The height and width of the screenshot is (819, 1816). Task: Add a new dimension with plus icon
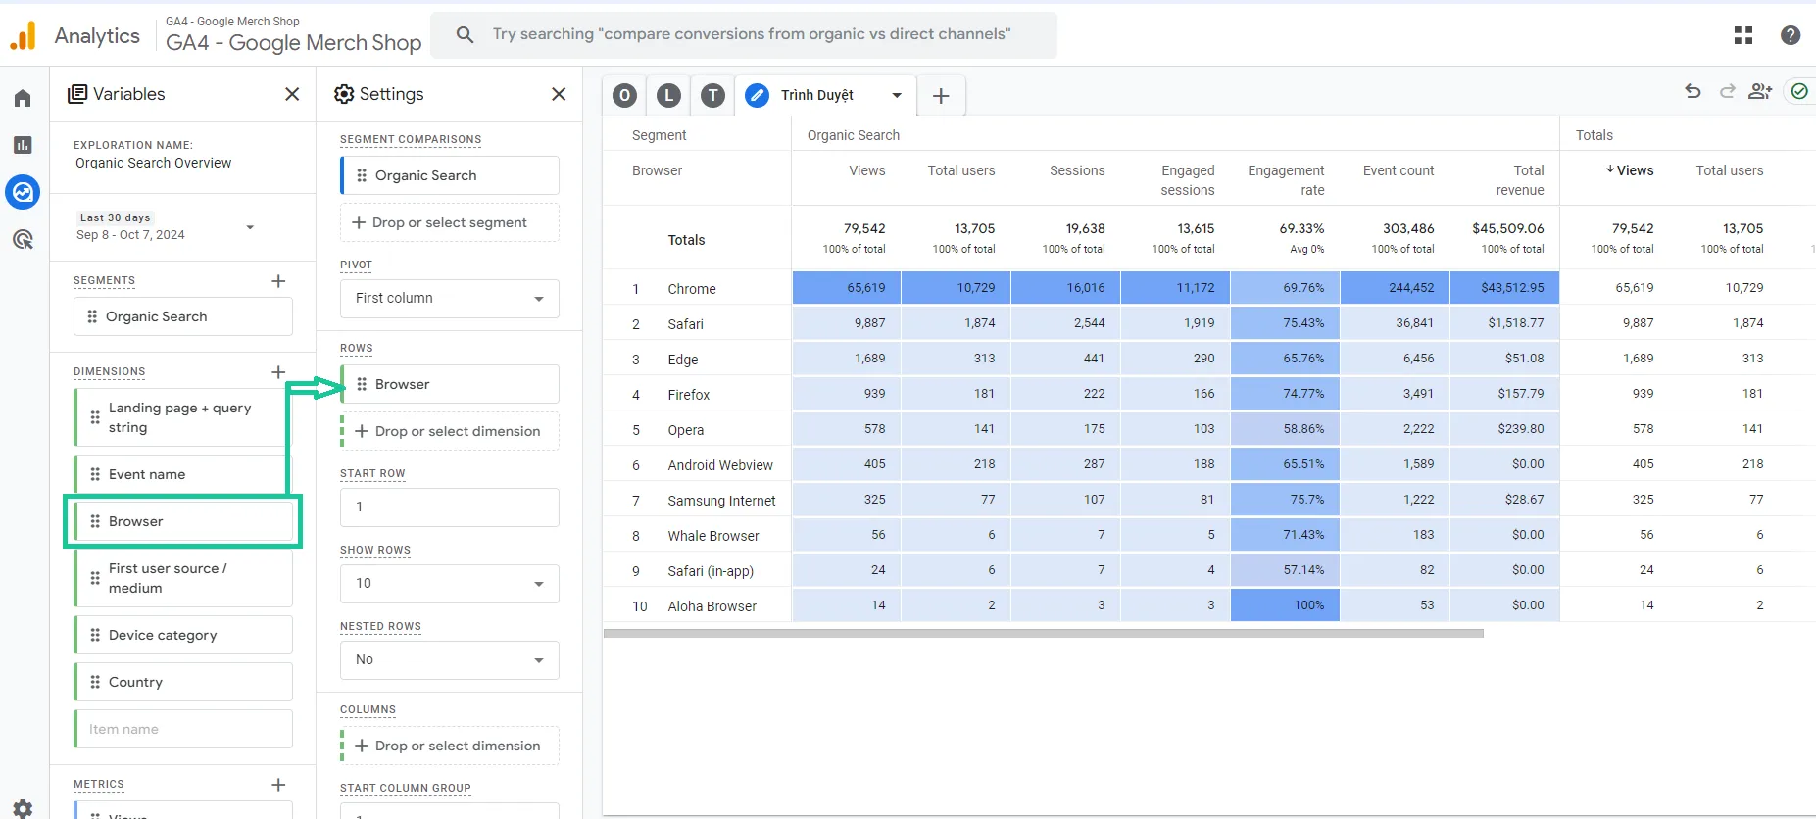(278, 372)
